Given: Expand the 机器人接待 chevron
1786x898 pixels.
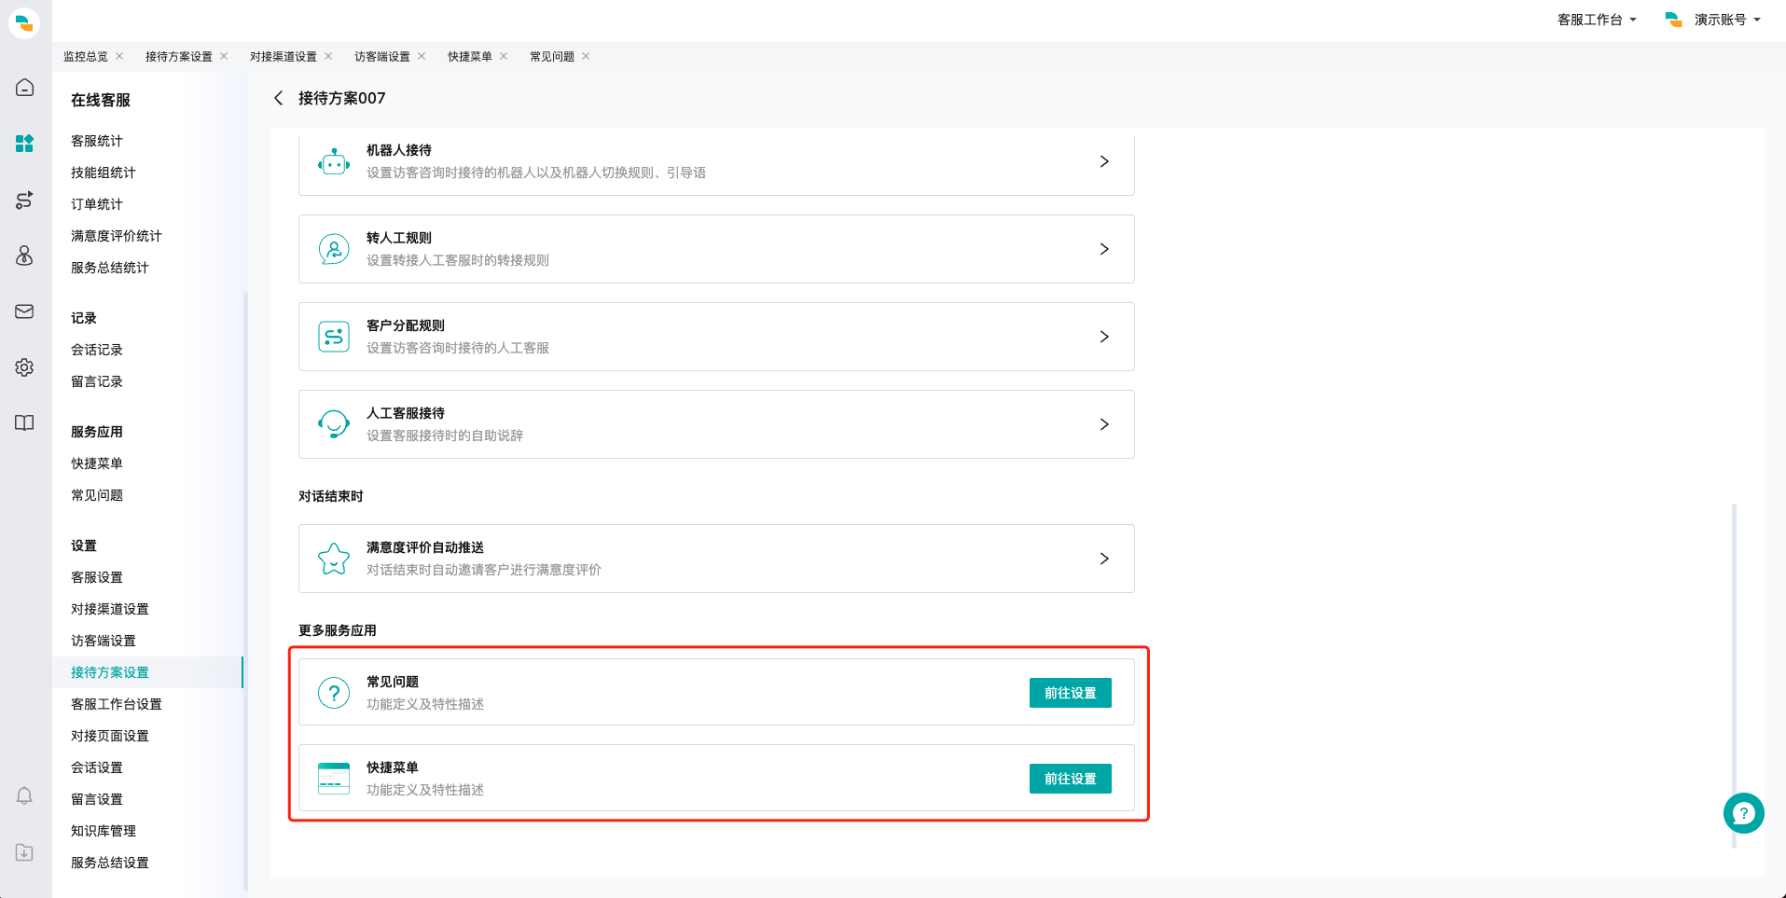Looking at the screenshot, I should coord(1104,161).
